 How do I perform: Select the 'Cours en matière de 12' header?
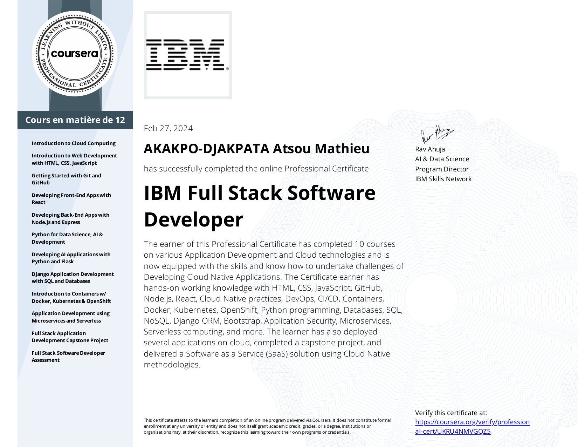coord(75,120)
